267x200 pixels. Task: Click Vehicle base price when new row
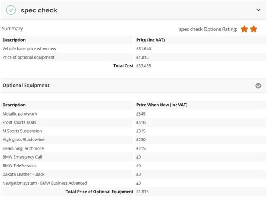pos(133,49)
